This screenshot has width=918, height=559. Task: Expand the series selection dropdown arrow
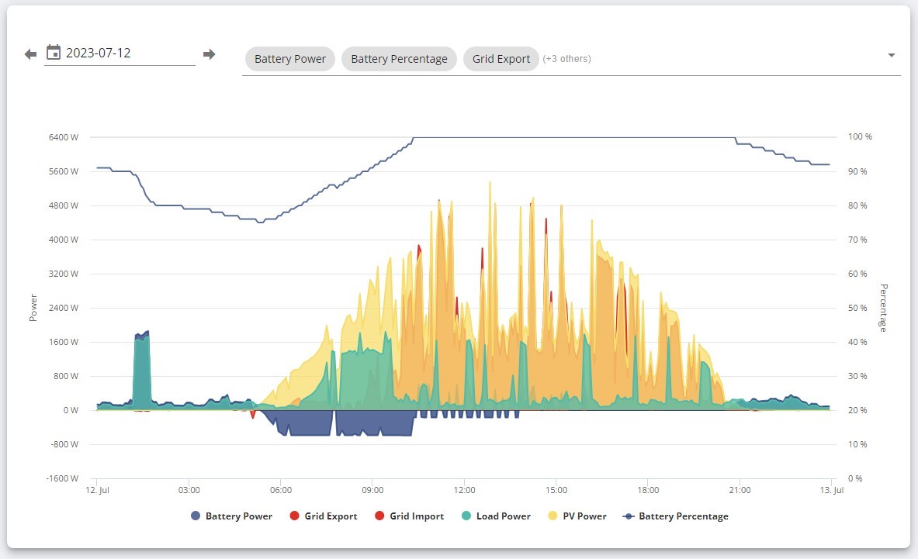pos(891,55)
